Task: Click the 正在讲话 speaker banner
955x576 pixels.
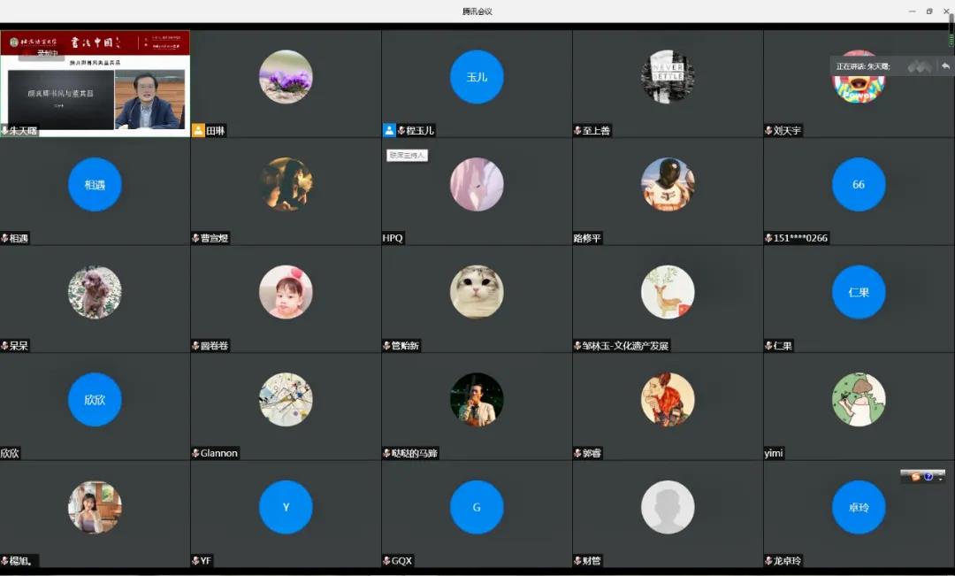Action: tap(863, 66)
